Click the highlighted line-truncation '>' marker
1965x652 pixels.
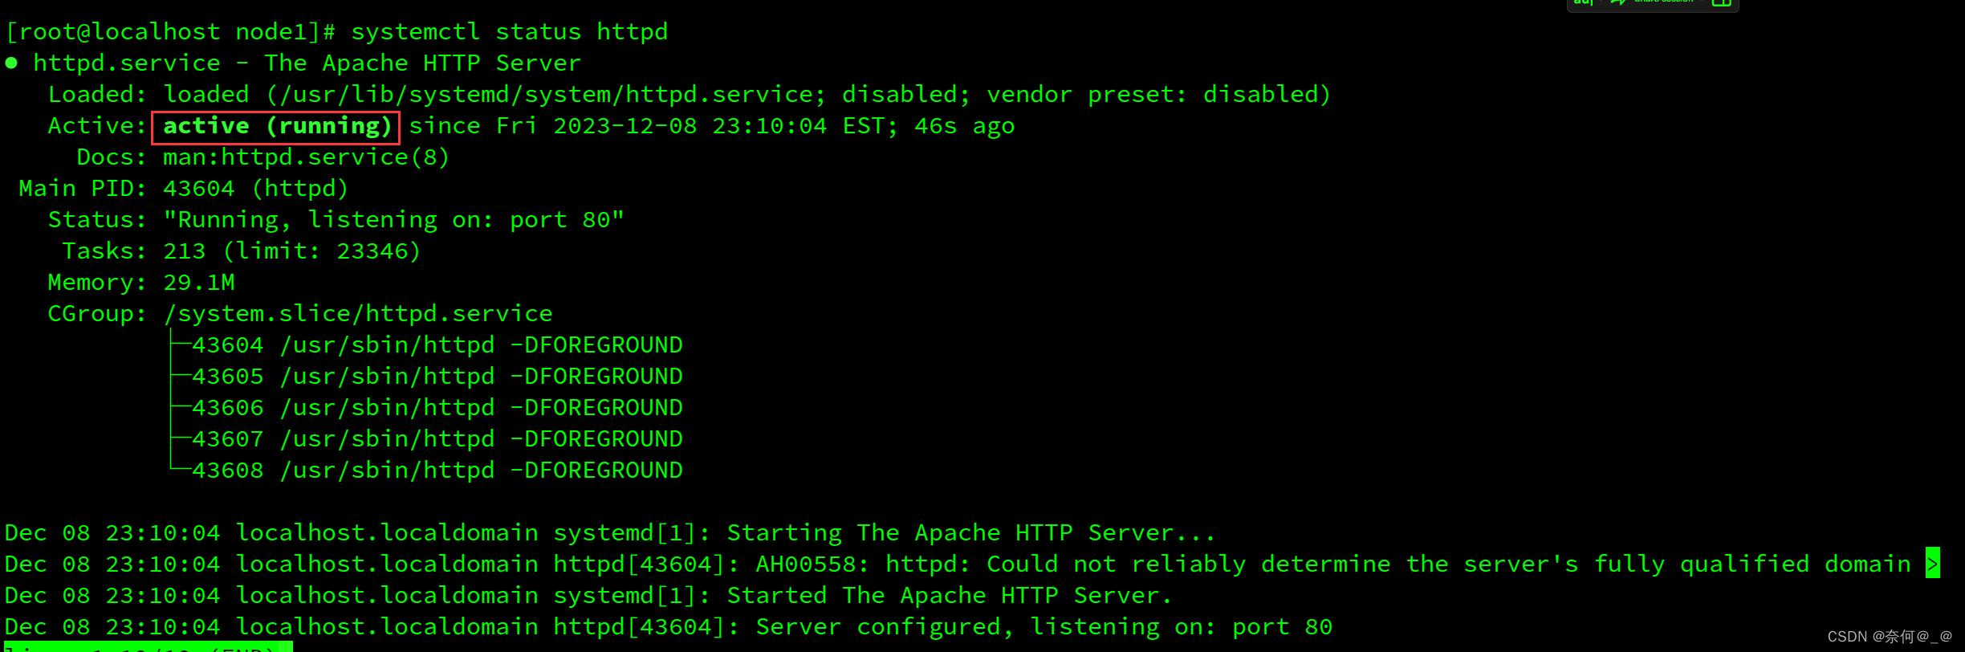click(x=1932, y=564)
